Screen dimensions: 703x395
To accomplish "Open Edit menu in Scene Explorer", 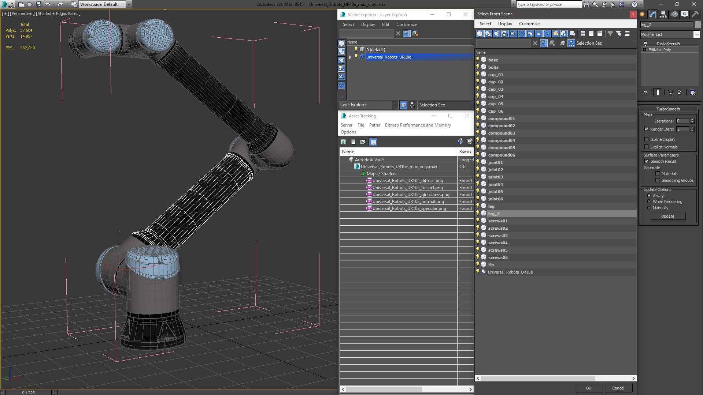I will 385,25.
